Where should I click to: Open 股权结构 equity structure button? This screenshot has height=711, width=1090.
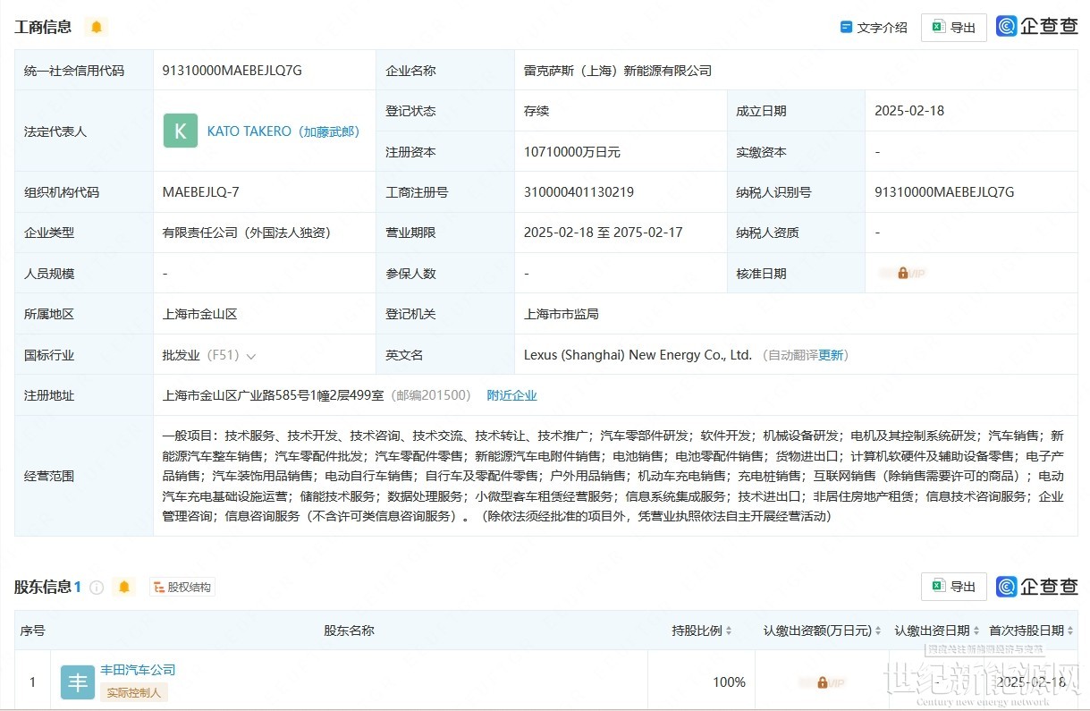(x=182, y=588)
